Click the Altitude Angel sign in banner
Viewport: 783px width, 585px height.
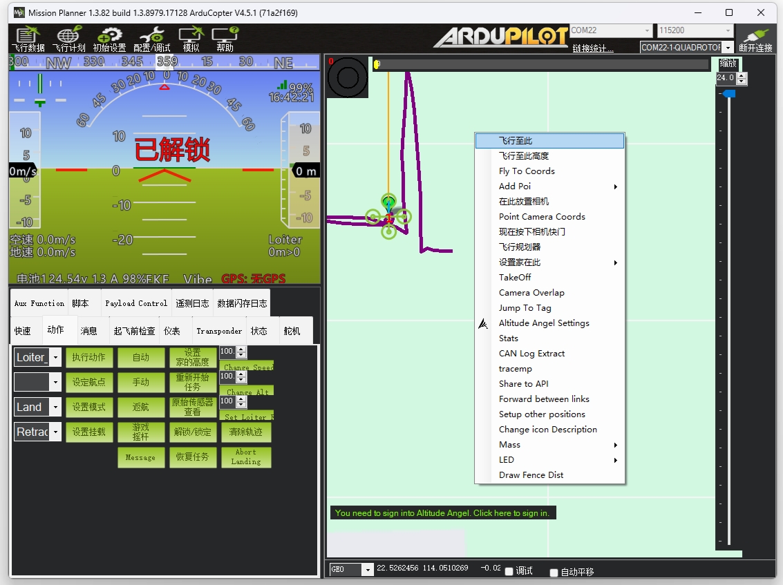[442, 513]
